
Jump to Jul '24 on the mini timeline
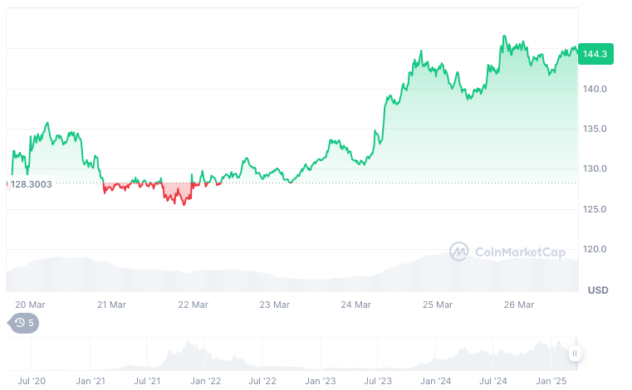[x=493, y=381]
